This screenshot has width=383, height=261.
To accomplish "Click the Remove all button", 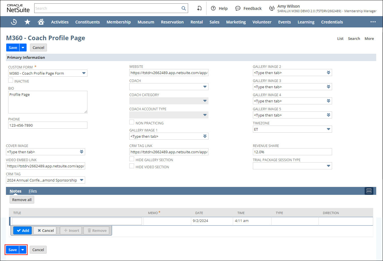I will [x=22, y=200].
